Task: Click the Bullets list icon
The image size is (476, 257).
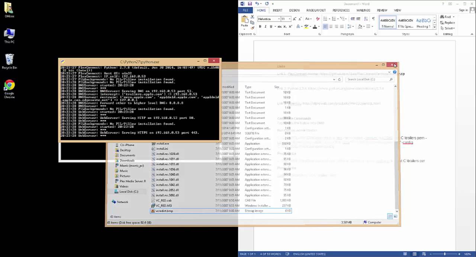Action: 325,19
